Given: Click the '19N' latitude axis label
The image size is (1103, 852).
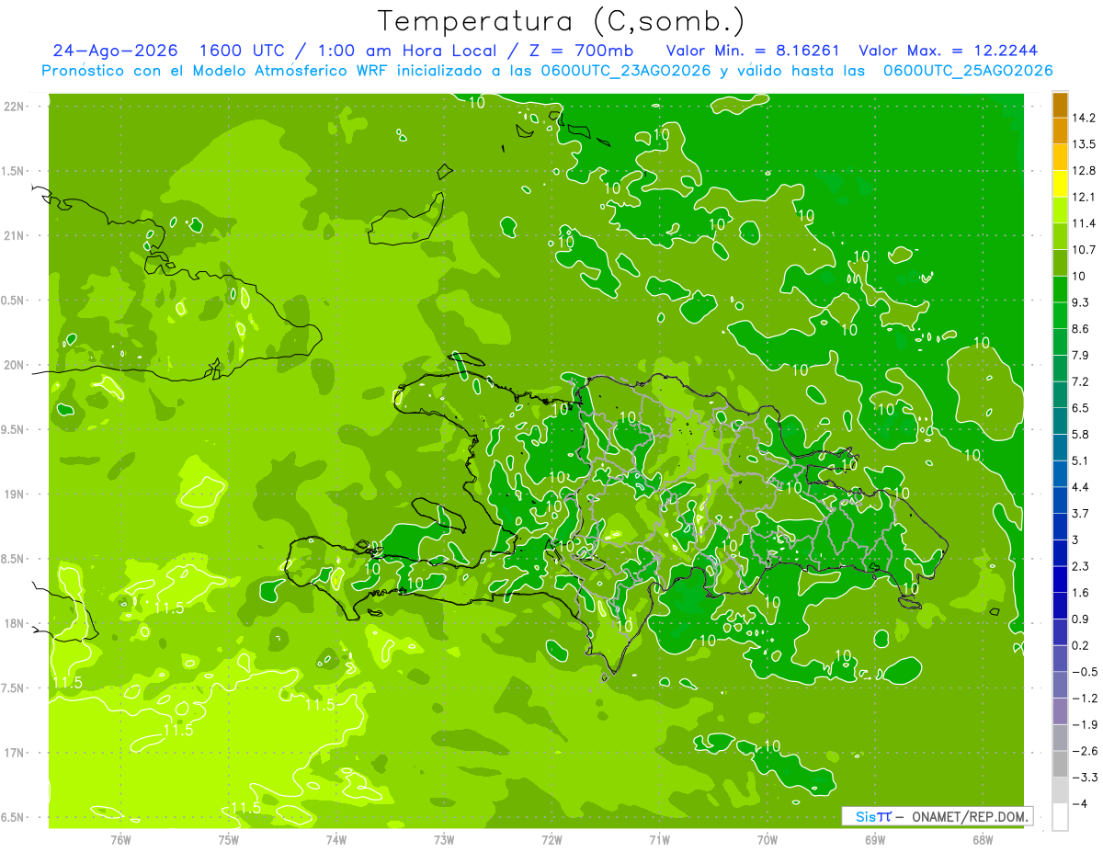Looking at the screenshot, I should [15, 494].
